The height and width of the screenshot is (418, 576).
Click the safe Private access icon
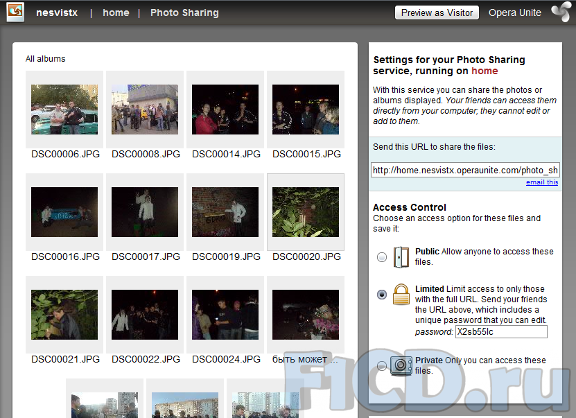click(x=401, y=366)
